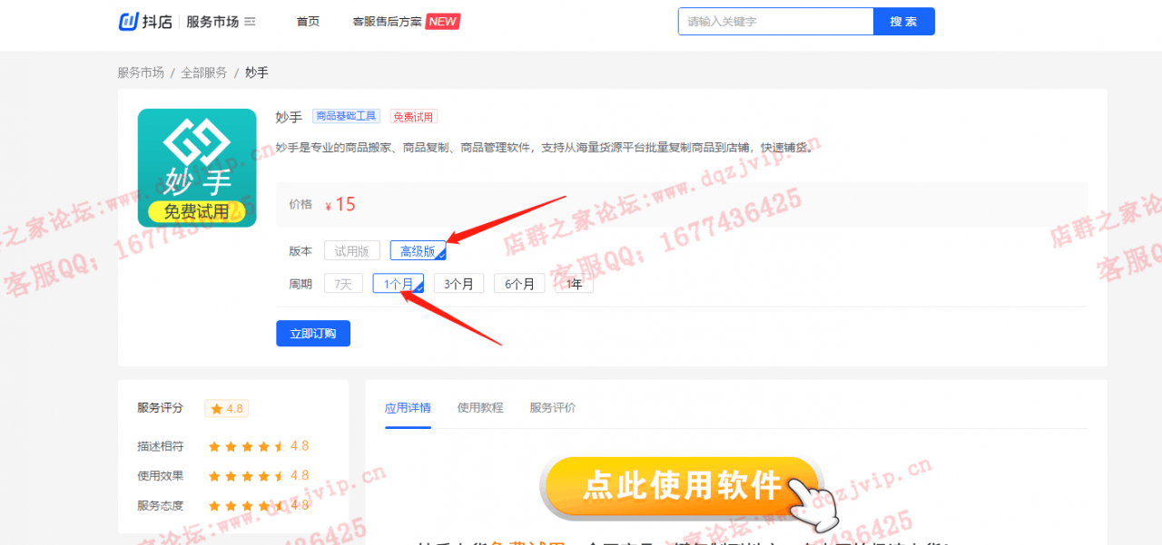This screenshot has width=1162, height=545.
Task: Focus the keyword search input field
Action: 775,22
